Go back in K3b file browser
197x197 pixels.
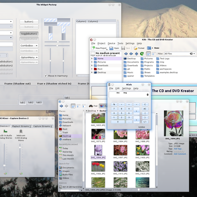(126, 54)
